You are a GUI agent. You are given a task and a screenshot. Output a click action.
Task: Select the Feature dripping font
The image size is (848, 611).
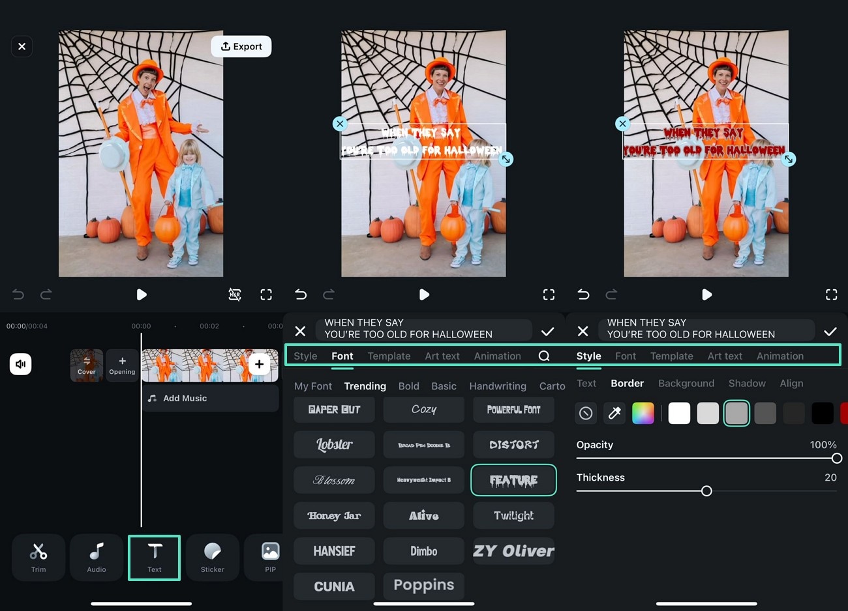[x=513, y=480]
